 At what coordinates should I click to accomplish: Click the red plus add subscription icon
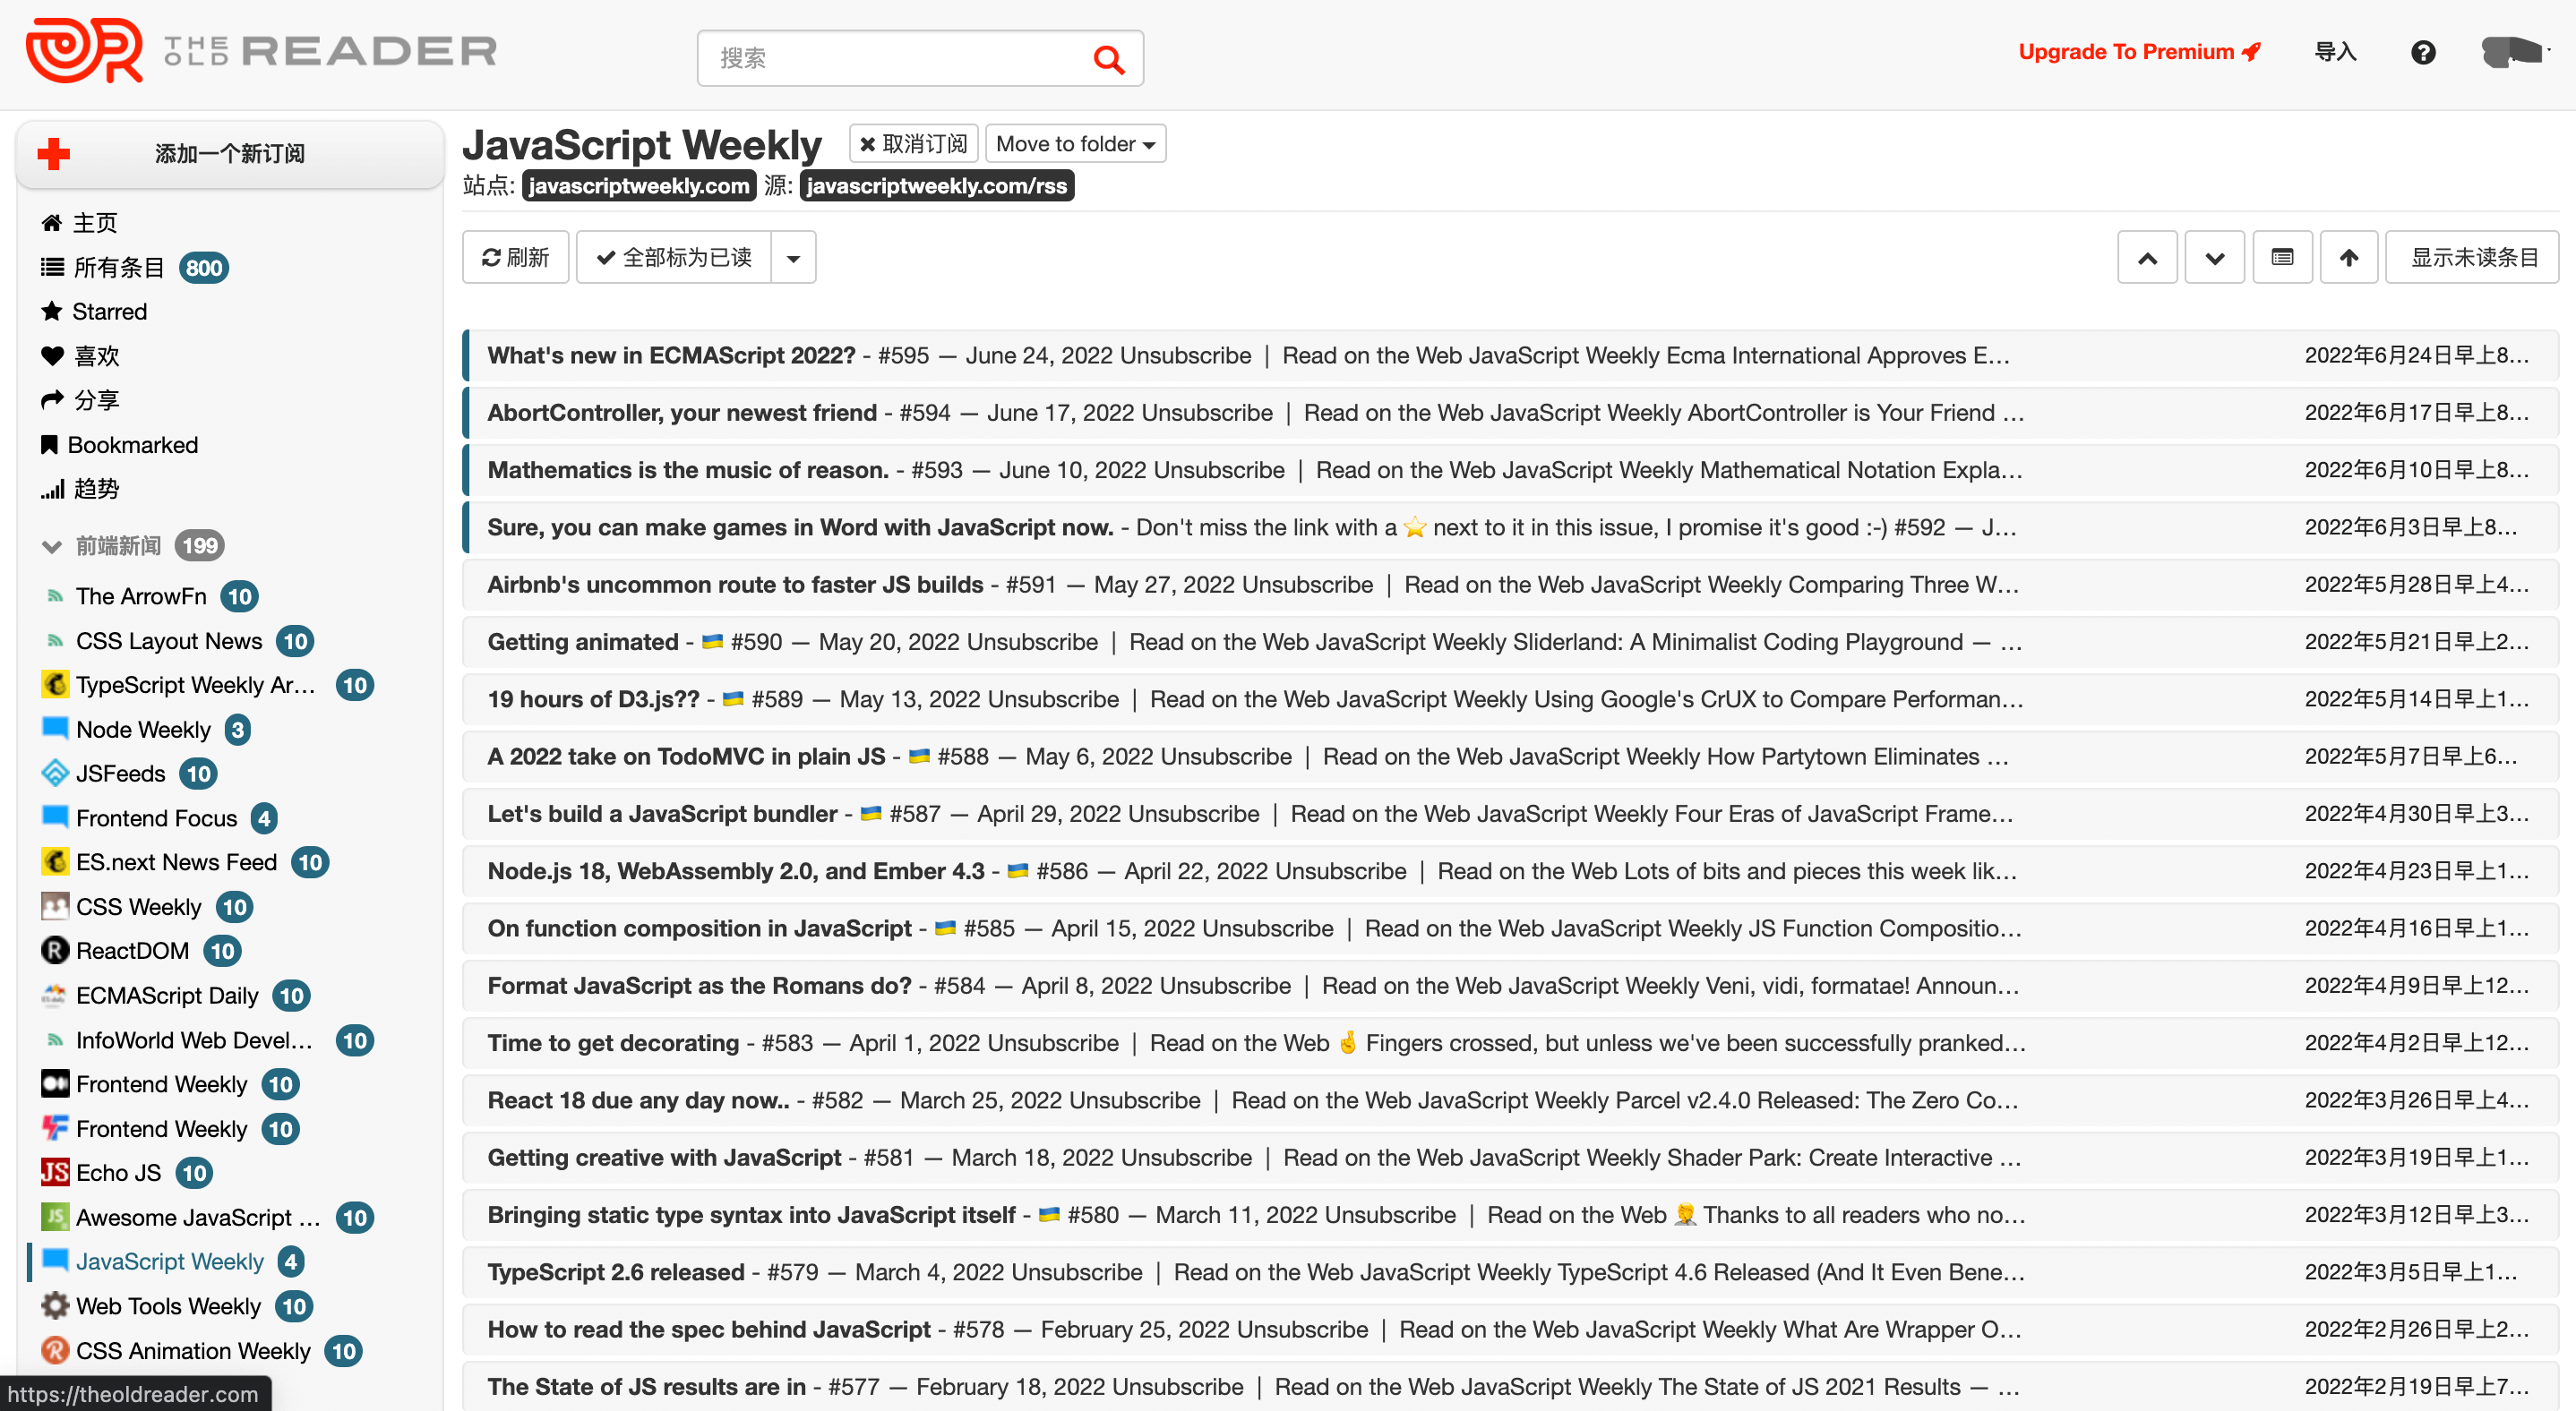click(x=54, y=154)
